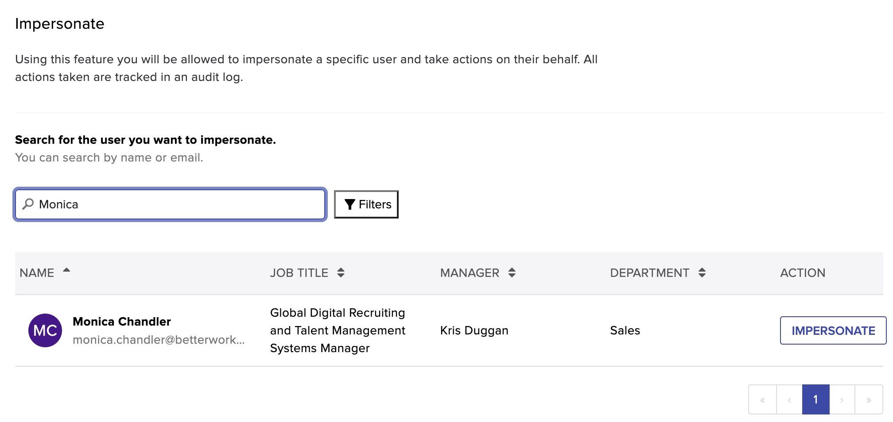Click the ACTION column header
The image size is (893, 422).
point(803,273)
